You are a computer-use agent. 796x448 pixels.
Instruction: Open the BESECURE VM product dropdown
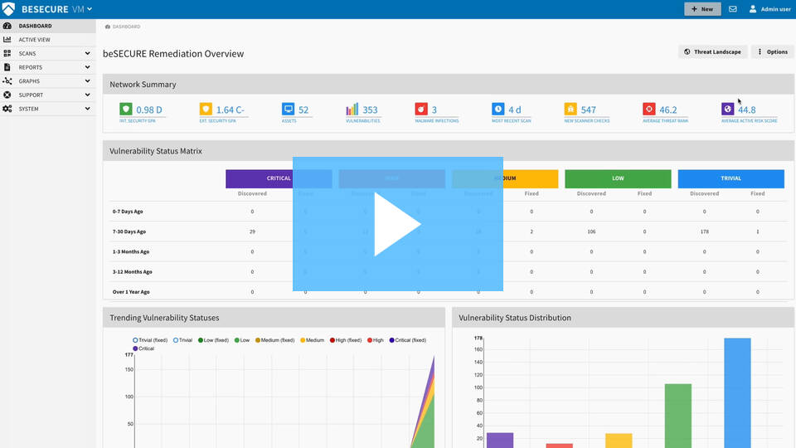(x=57, y=9)
